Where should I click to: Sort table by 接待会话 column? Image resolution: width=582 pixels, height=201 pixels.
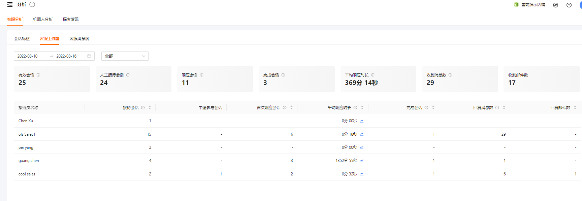150,108
